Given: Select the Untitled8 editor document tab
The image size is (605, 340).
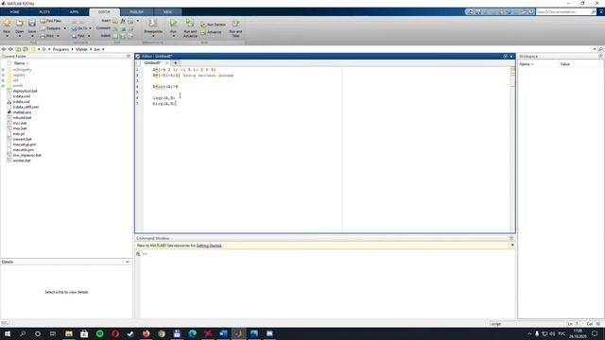Looking at the screenshot, I should [x=152, y=63].
